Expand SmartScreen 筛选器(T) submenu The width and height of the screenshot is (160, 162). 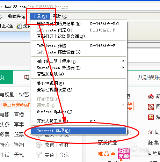pos(79,68)
